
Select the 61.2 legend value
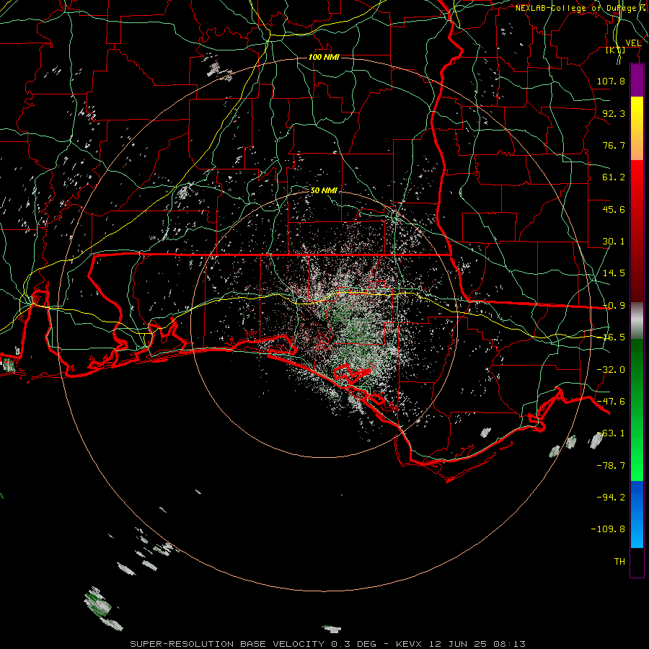[x=614, y=177]
